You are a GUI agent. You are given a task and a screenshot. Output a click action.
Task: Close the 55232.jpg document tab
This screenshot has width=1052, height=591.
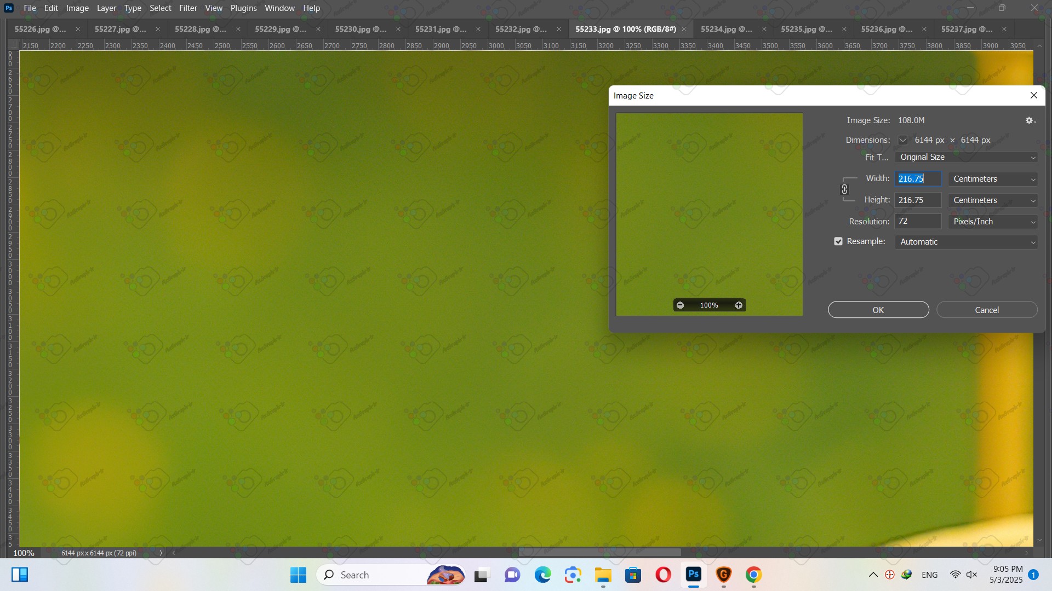point(558,29)
